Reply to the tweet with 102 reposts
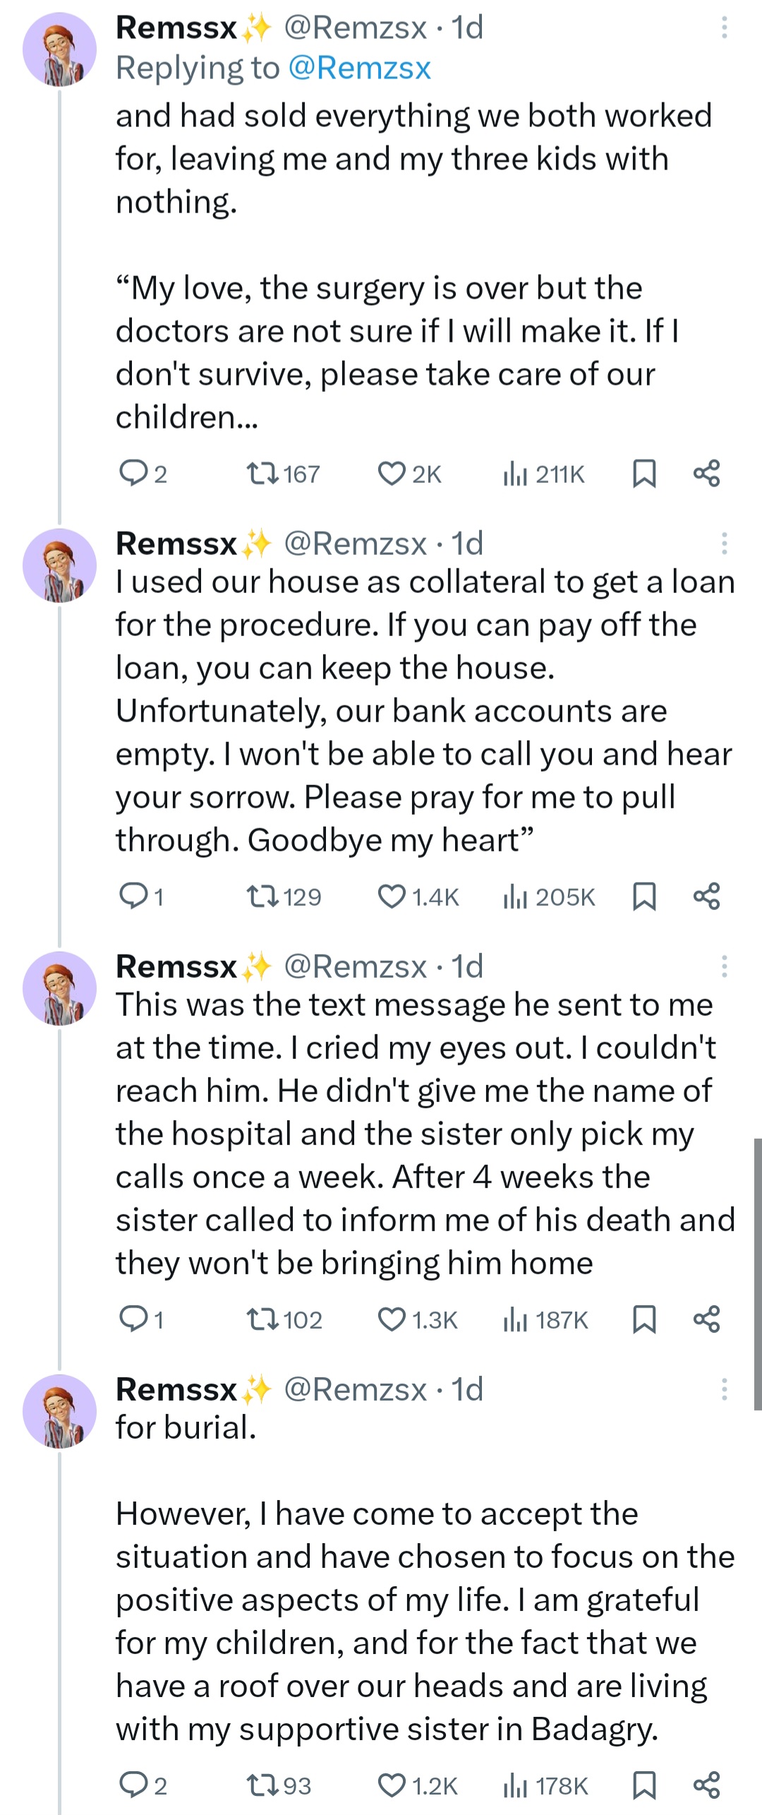Screen dimensions: 762x1815 [133, 1319]
